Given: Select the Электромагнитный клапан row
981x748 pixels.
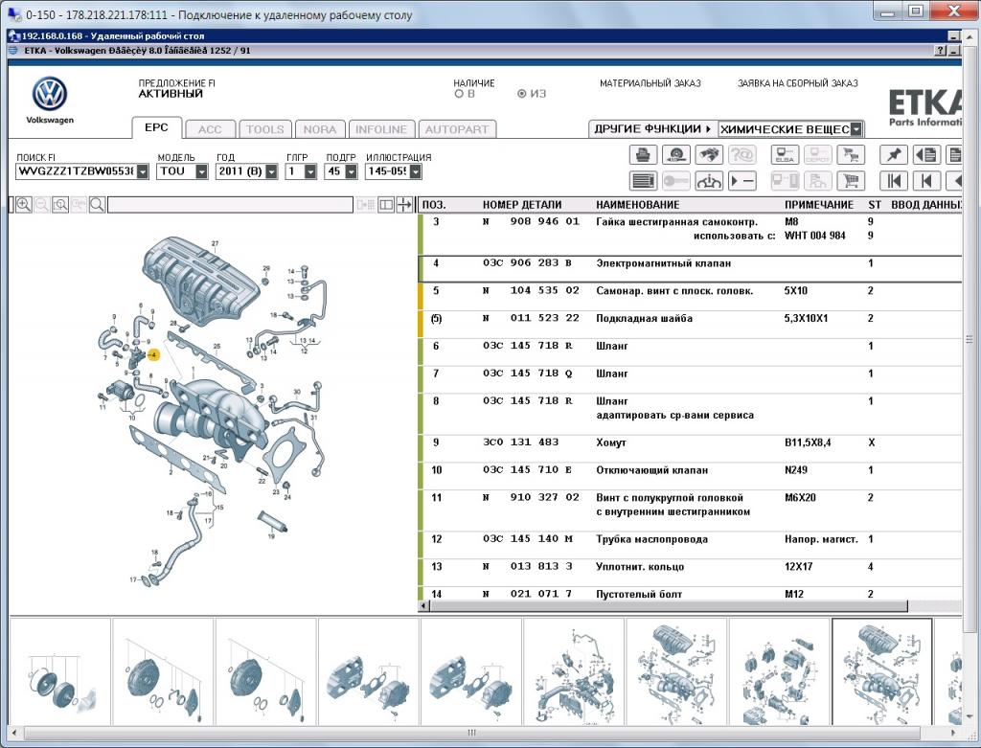Looking at the screenshot, I should pyautogui.click(x=690, y=269).
